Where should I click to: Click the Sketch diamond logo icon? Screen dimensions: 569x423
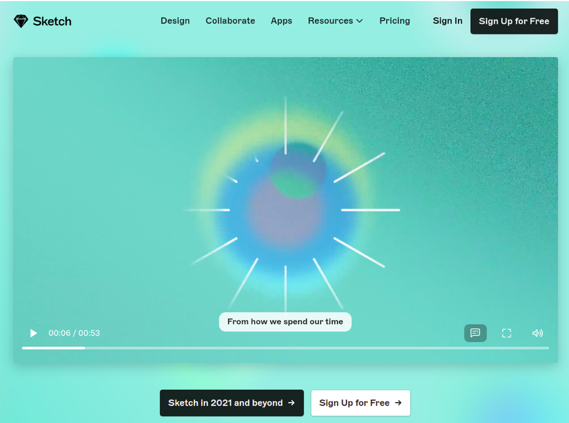[x=21, y=22]
